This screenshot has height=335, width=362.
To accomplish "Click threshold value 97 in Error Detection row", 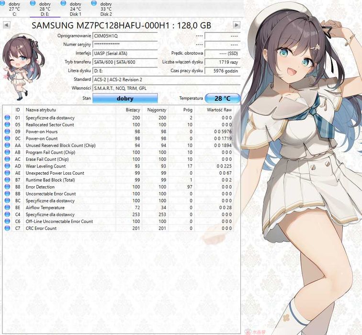I will point(190,187).
